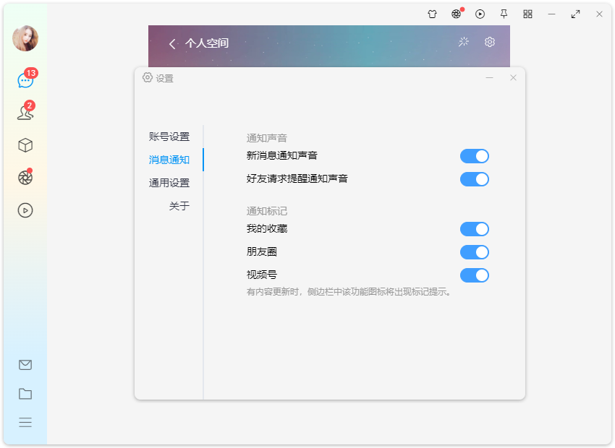Click the gear icon beside 设置 title
The image size is (615, 448).
(x=147, y=77)
